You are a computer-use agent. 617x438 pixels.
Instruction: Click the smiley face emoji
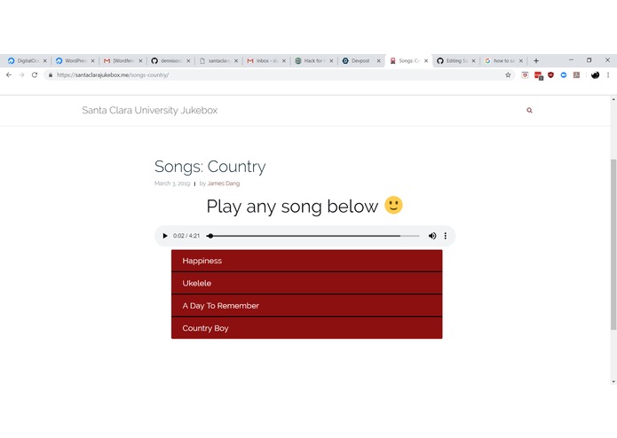[x=393, y=205]
